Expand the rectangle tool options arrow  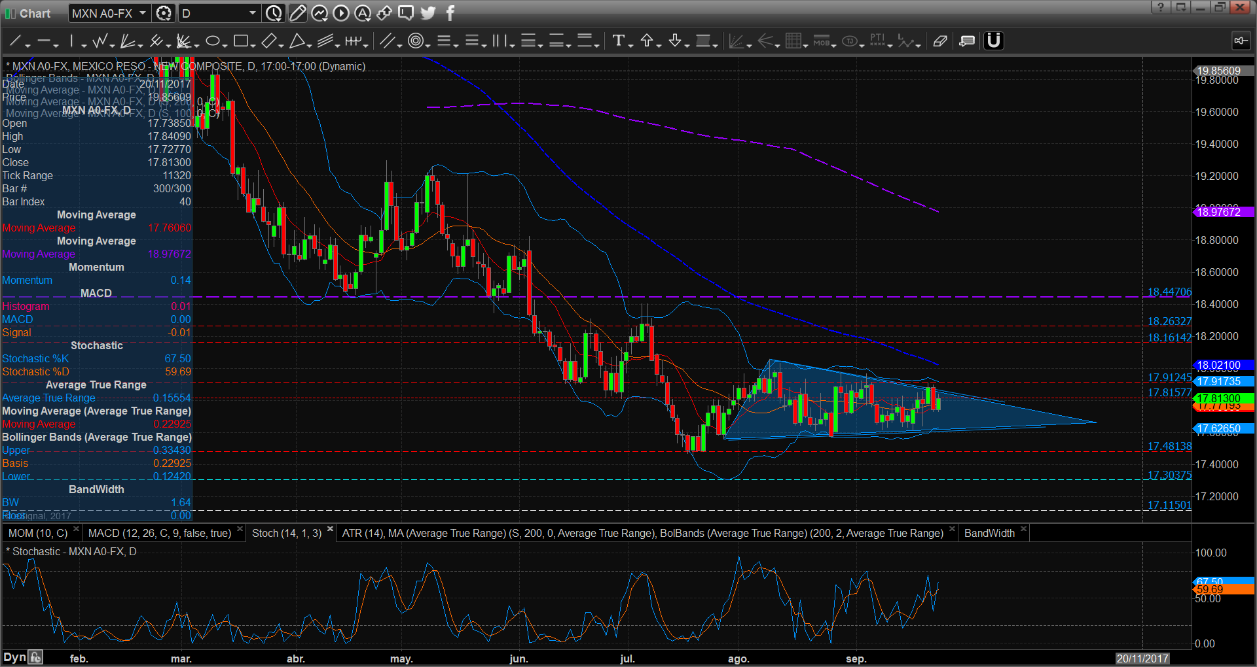click(253, 45)
